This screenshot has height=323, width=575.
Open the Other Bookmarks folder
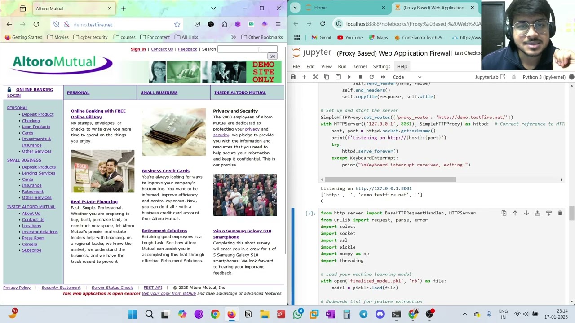262,37
